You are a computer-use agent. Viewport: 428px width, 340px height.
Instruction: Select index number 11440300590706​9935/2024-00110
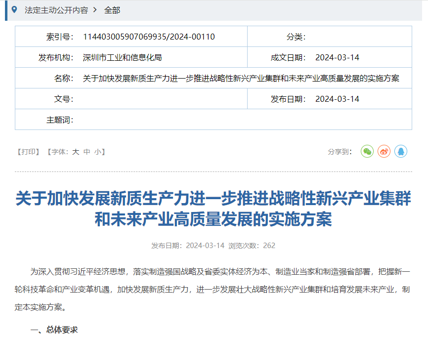[x=149, y=37]
